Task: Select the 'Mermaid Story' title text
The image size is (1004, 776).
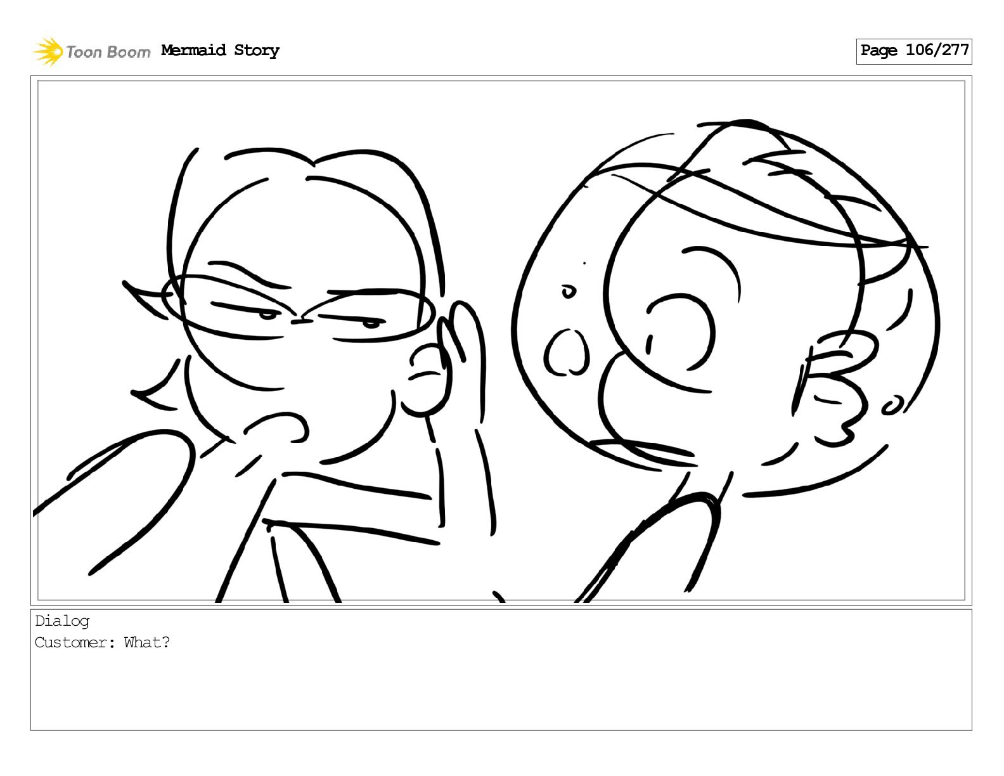Action: click(x=220, y=51)
